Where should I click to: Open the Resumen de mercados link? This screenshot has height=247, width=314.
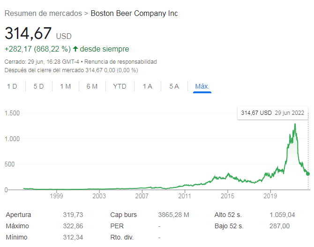click(43, 14)
